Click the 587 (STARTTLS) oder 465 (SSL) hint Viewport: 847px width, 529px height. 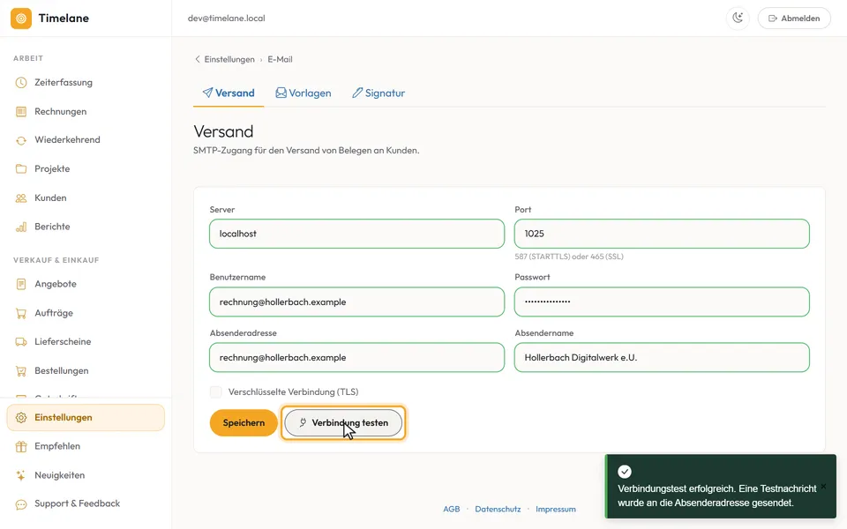click(569, 257)
